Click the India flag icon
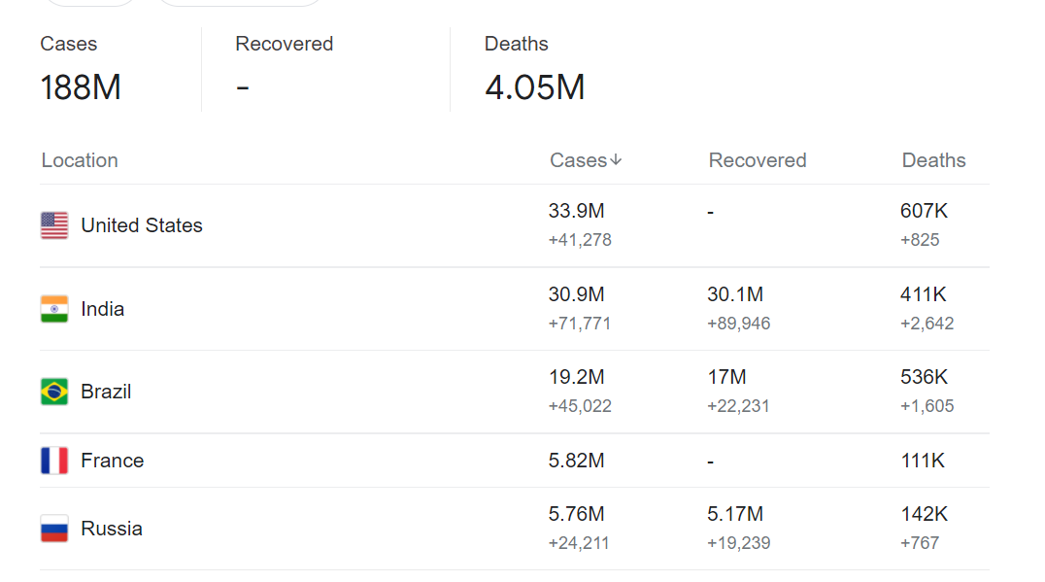This screenshot has height=582, width=1045. tap(54, 309)
